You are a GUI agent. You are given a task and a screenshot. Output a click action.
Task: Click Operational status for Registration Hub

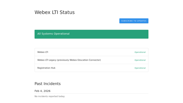(140, 68)
